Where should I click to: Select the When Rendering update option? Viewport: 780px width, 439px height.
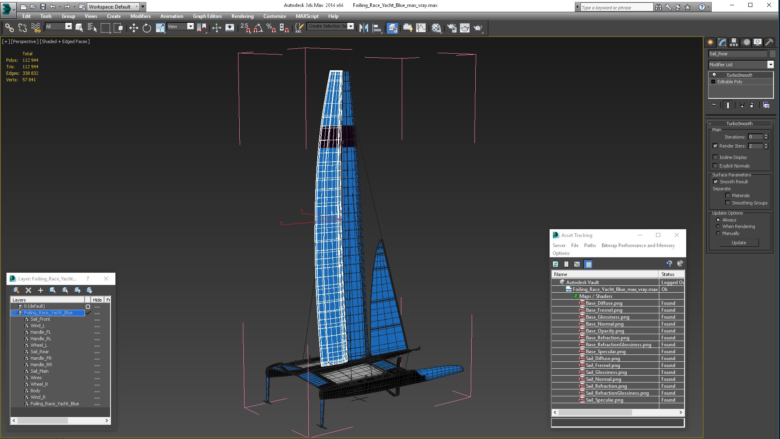pos(718,226)
